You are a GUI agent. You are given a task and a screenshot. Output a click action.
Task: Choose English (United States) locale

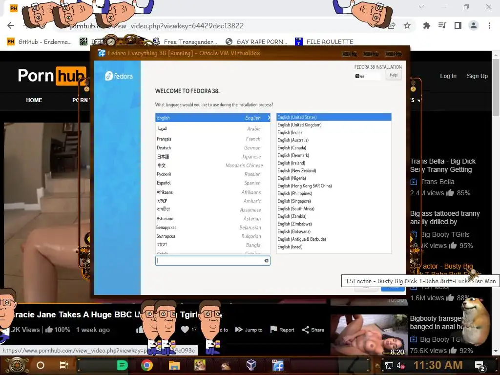coord(334,117)
